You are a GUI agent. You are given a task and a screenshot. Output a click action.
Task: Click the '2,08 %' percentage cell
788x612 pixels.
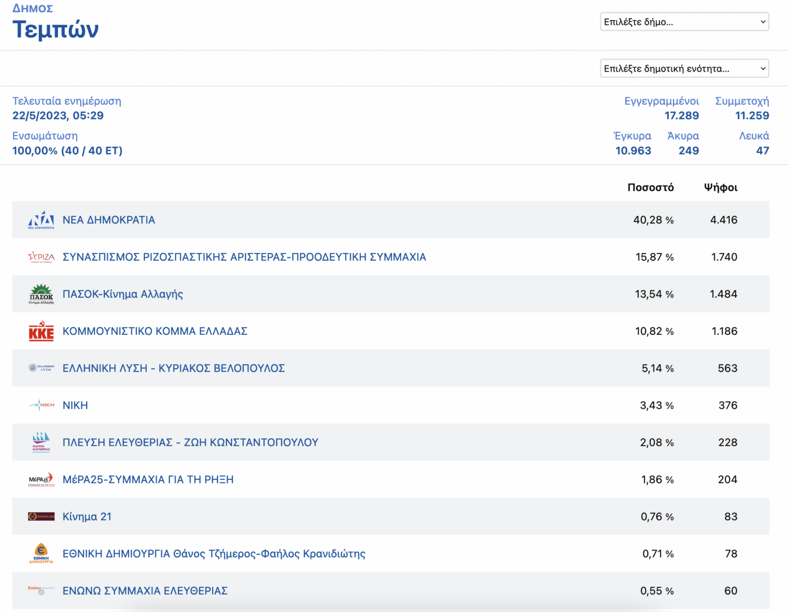pyautogui.click(x=657, y=442)
